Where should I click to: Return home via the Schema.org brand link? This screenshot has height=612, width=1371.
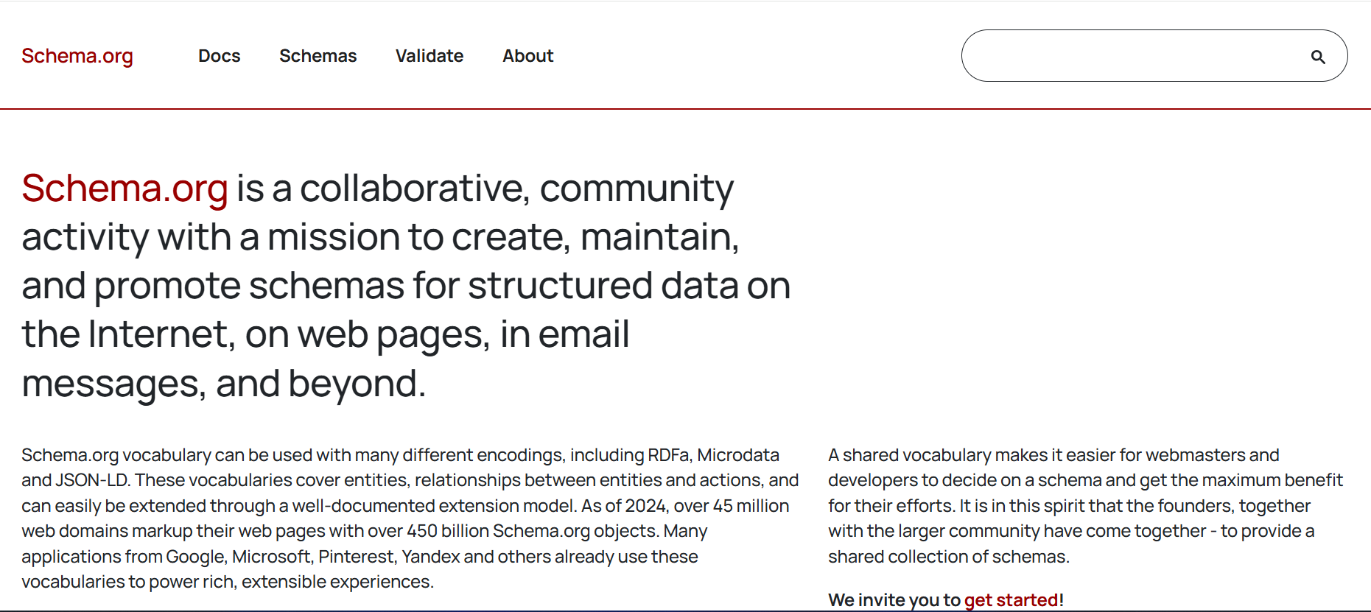[x=77, y=55]
